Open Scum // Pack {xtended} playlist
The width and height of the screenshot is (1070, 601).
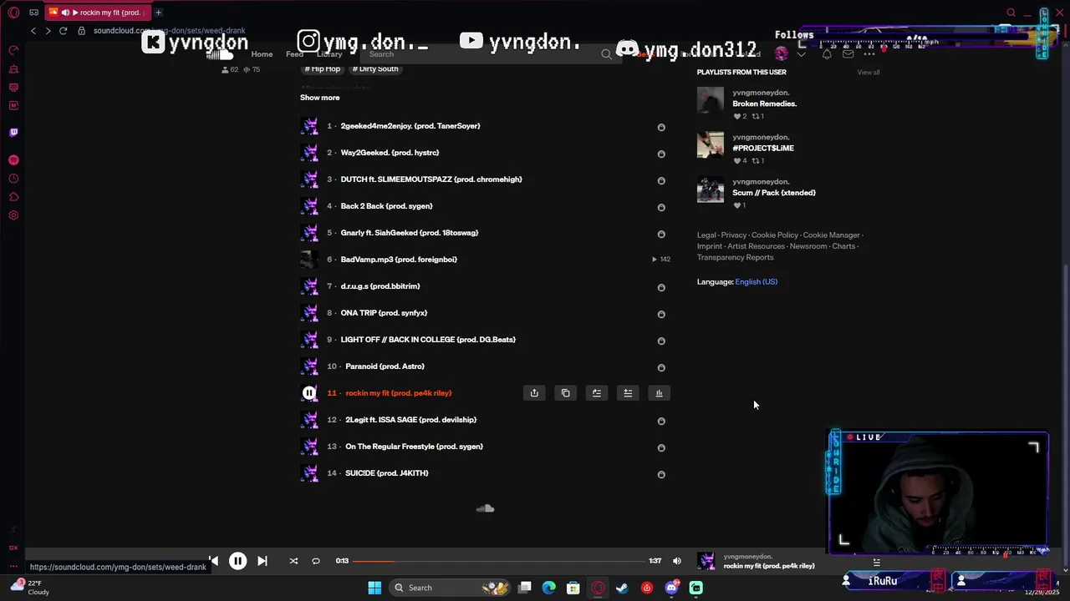774,193
